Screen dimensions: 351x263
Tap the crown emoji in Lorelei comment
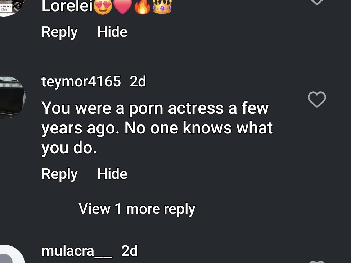pyautogui.click(x=162, y=7)
